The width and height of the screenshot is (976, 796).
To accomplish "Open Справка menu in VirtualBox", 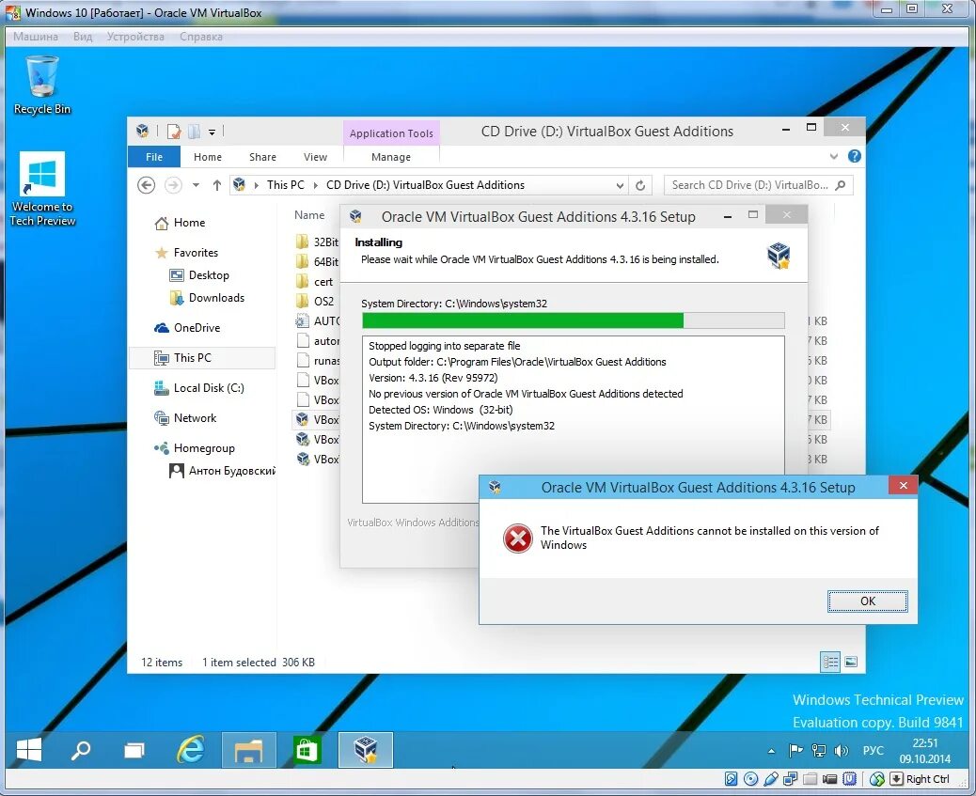I will pos(200,36).
